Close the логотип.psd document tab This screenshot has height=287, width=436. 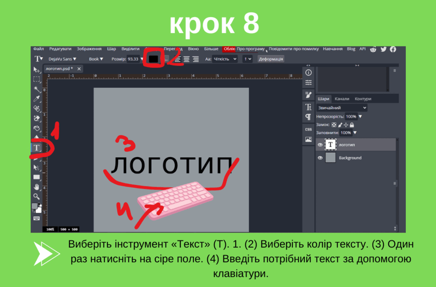[79, 69]
